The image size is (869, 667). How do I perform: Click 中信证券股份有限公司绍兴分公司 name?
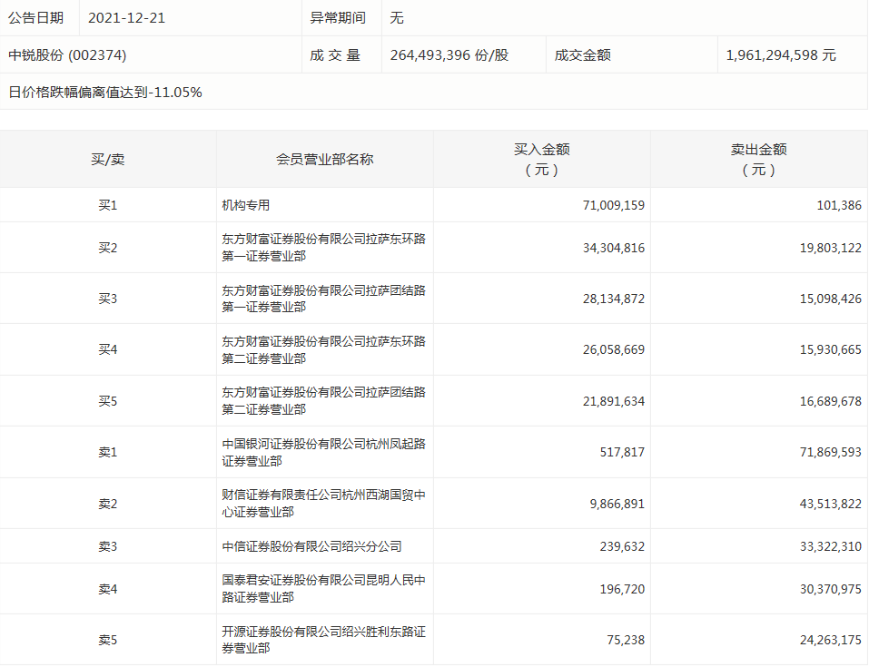coord(311,546)
